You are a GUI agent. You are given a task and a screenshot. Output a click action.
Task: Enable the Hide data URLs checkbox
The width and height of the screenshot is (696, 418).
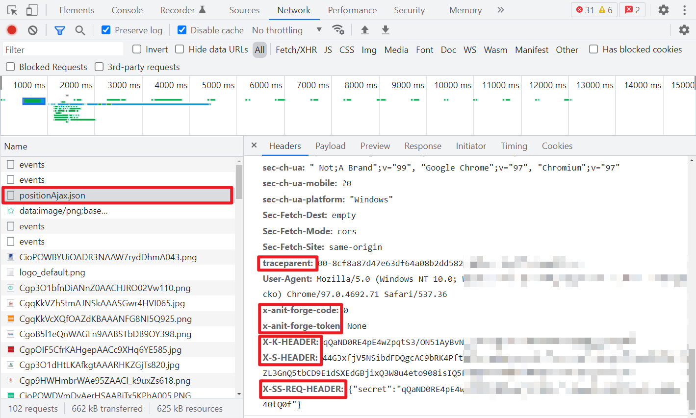180,49
